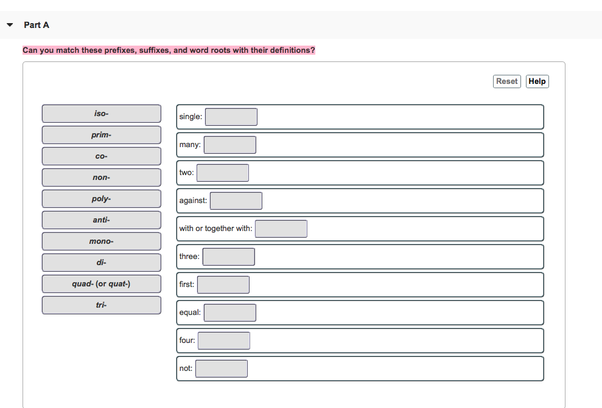Select the quad- (or quat-) prefix tile

coord(101,283)
